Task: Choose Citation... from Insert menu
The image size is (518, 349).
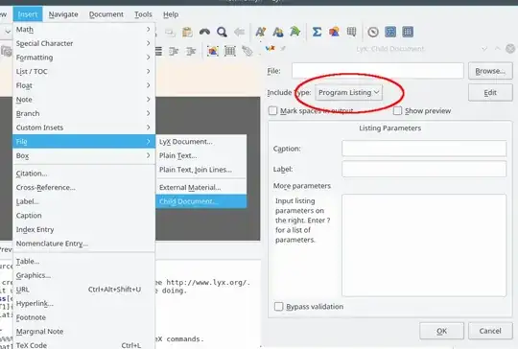Action: [83, 174]
